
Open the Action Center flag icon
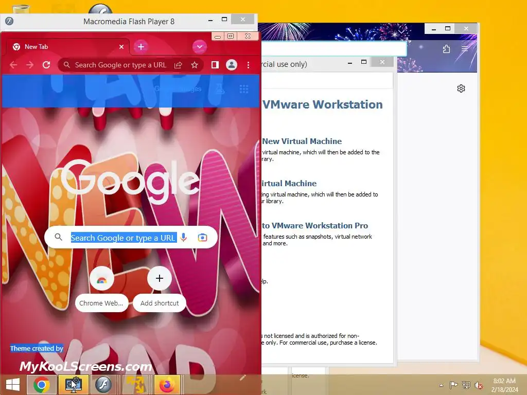[453, 385]
